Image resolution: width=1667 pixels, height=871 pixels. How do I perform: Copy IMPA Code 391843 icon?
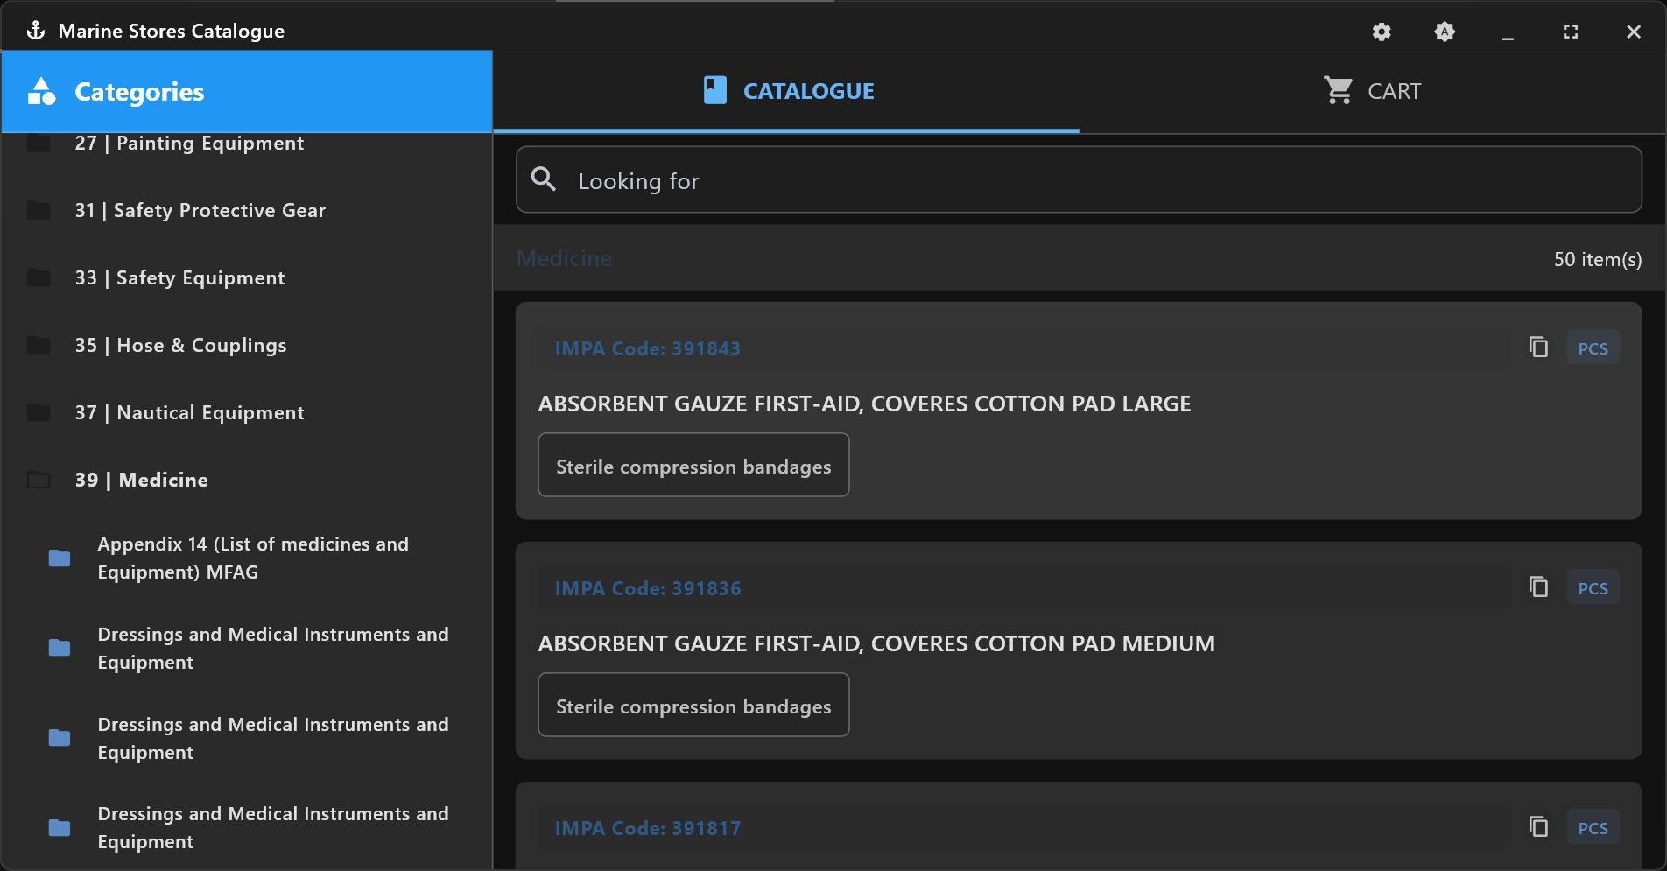click(x=1538, y=348)
